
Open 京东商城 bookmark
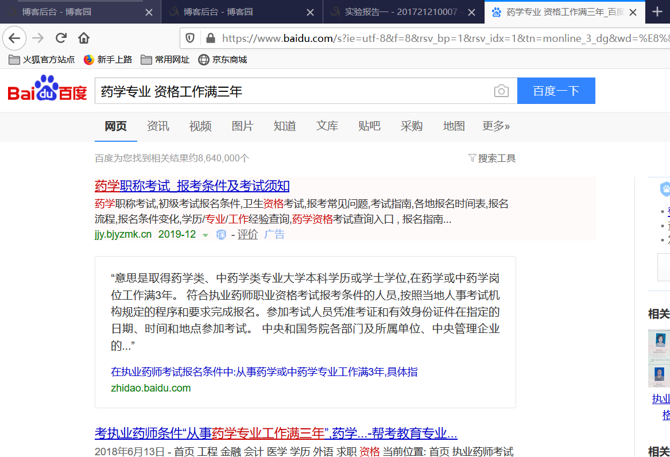pyautogui.click(x=223, y=60)
